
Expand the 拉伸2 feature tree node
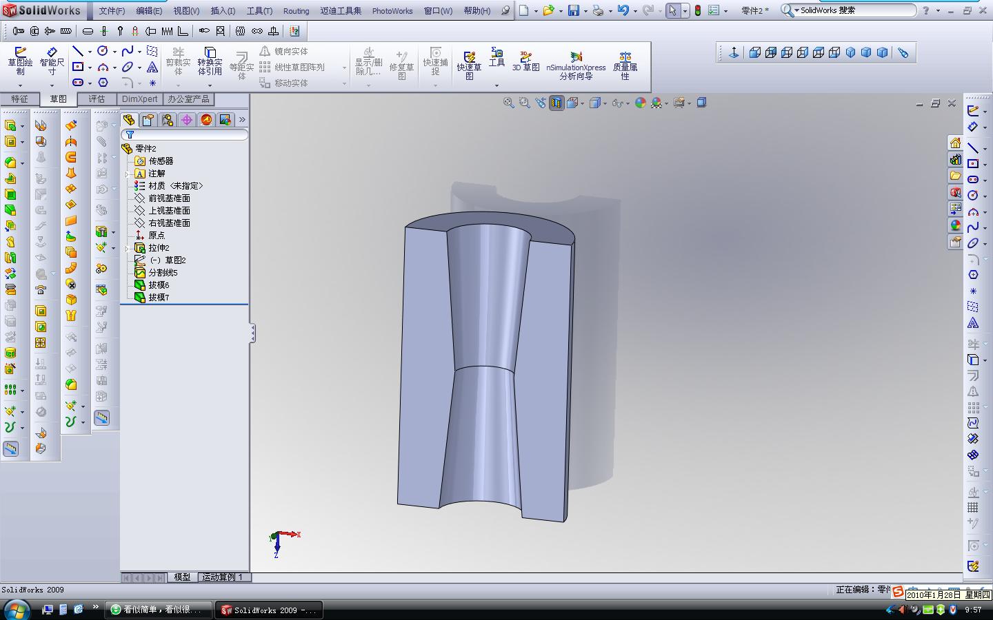(x=127, y=248)
